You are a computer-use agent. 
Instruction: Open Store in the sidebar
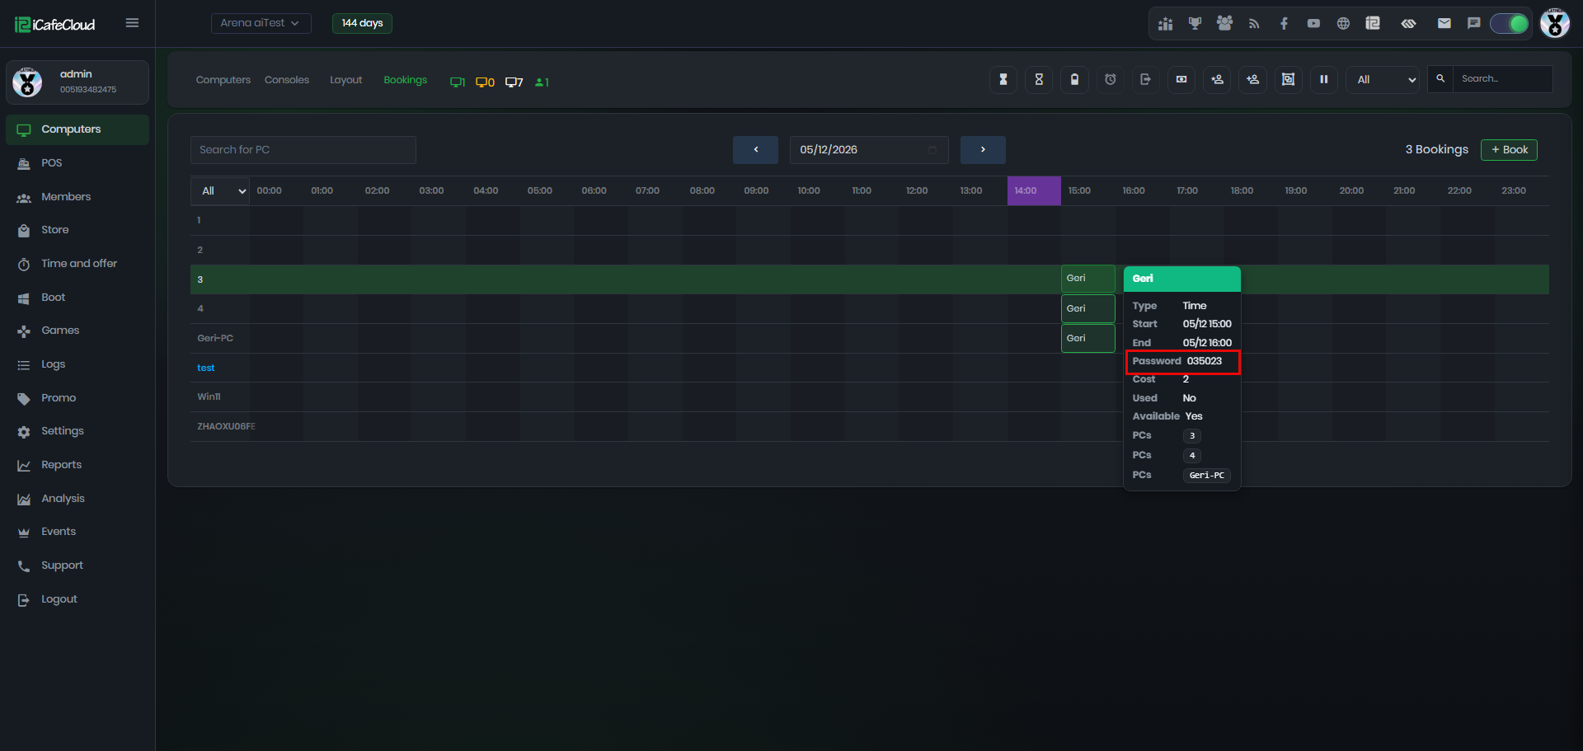78,230
